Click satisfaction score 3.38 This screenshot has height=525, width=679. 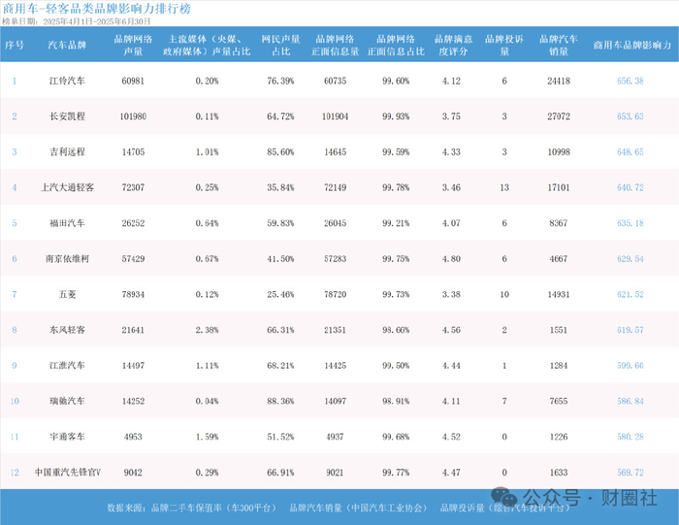[451, 294]
